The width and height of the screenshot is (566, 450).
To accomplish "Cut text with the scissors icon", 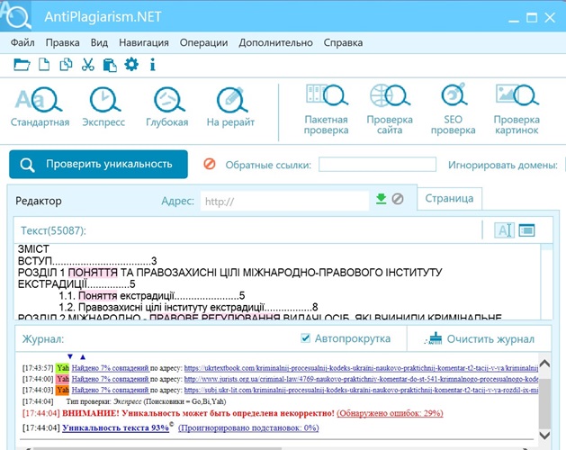I will click(87, 65).
